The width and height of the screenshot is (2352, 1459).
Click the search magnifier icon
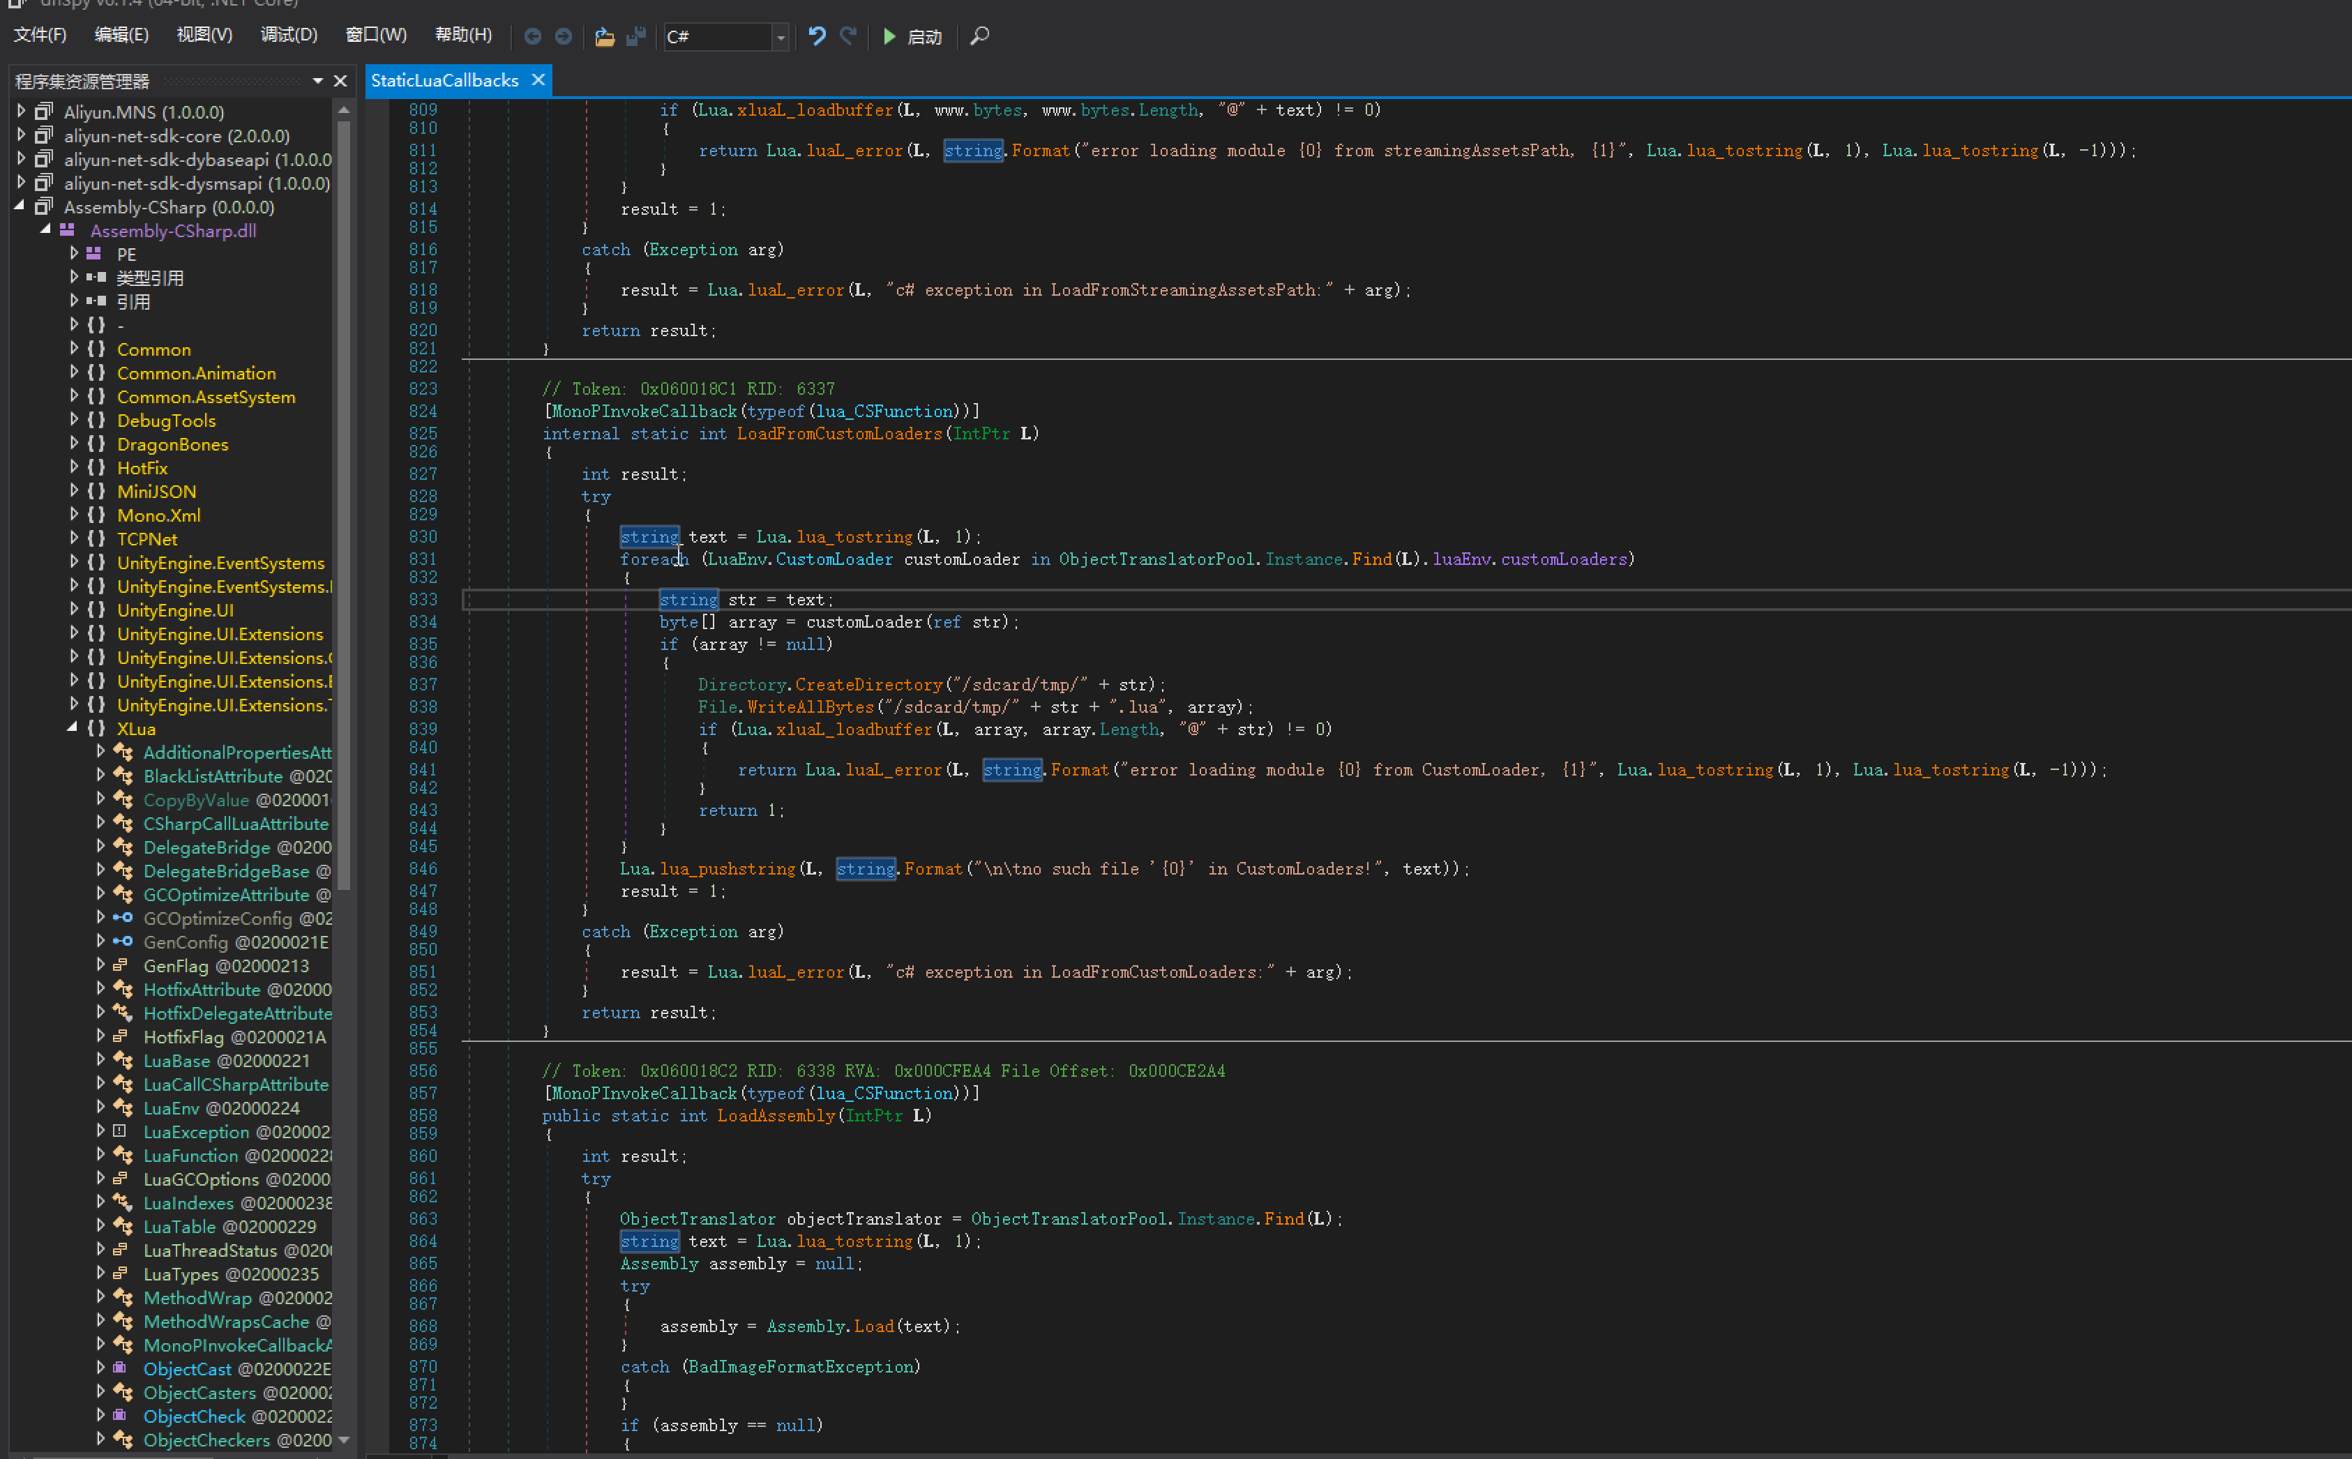(979, 36)
